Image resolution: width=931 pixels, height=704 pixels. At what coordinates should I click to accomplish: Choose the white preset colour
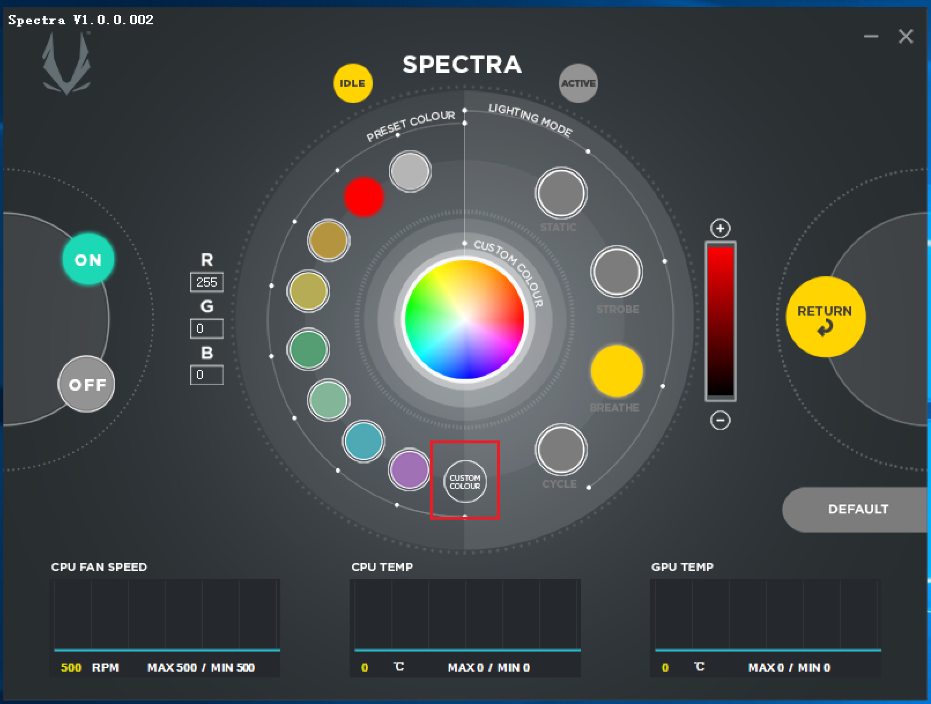410,171
